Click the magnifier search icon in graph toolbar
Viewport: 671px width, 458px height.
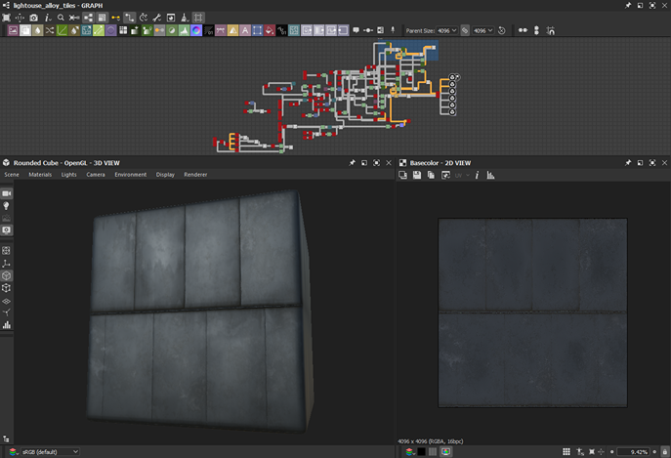click(x=61, y=18)
